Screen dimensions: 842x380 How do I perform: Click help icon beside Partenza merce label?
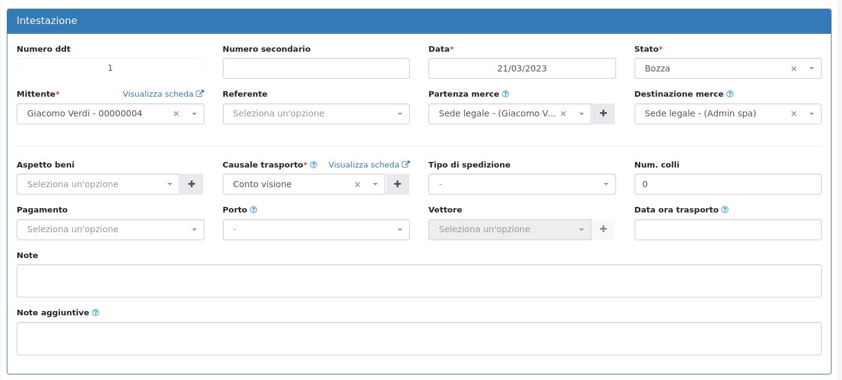coord(506,94)
